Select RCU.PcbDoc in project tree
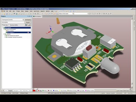This screenshot has height=102, width=136. 11,32
